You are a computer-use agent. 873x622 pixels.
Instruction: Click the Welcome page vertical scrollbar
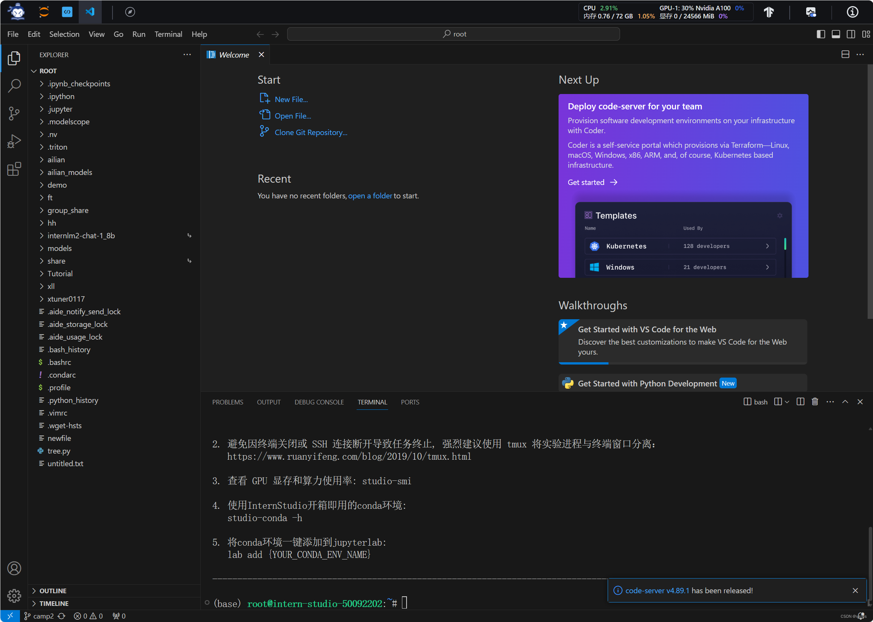pos(870,192)
